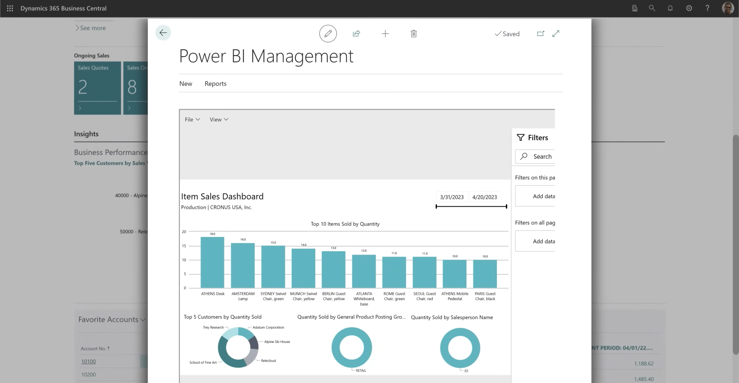The width and height of the screenshot is (739, 383).
Task: Click the School of Fine Art label
Action: [x=203, y=363]
